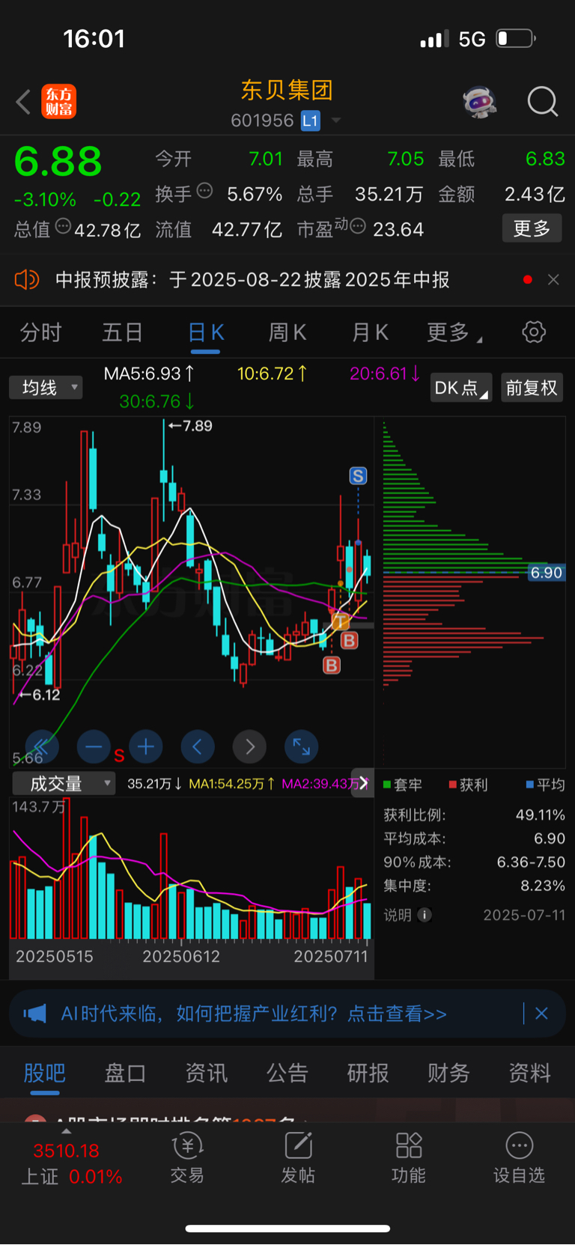Tap the green 套牢 legend item
Screen dimensions: 575x1245
tap(403, 785)
